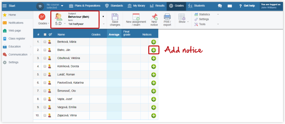Open Class register in sidebar
The image size is (285, 124).
[x=17, y=39]
